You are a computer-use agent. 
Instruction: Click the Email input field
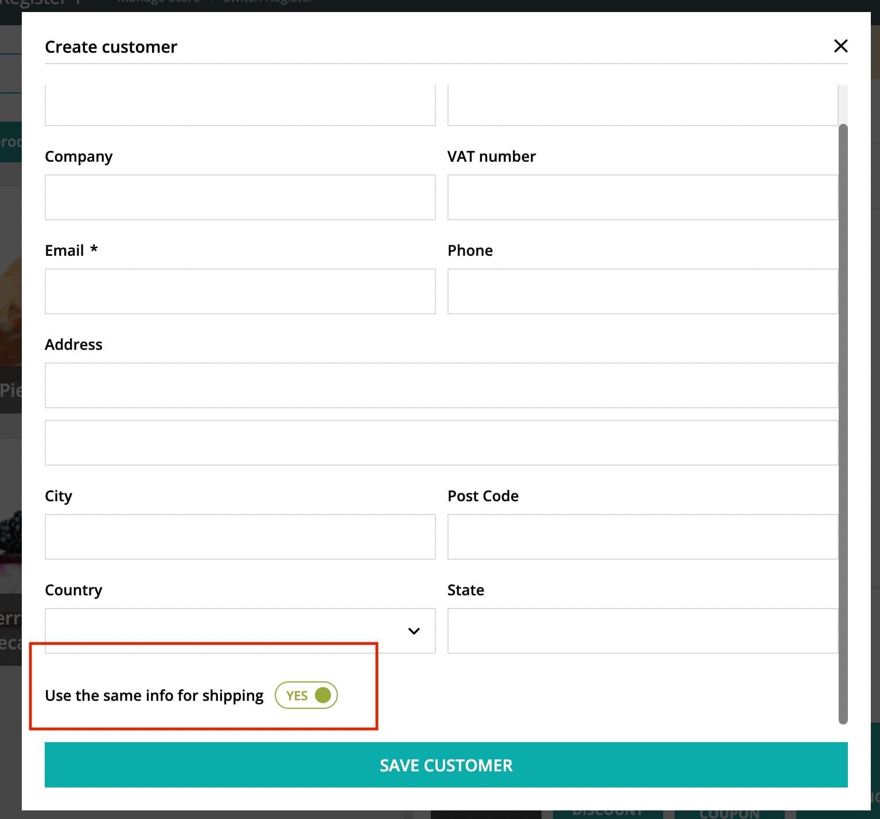pyautogui.click(x=240, y=291)
